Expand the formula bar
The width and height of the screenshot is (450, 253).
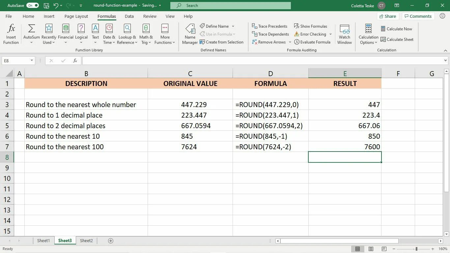(x=446, y=61)
